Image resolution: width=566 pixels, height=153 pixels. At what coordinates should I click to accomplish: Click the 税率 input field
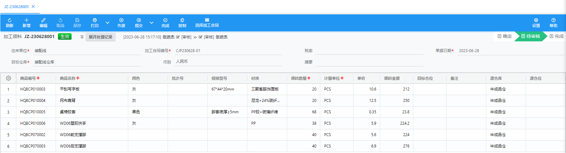(369, 51)
